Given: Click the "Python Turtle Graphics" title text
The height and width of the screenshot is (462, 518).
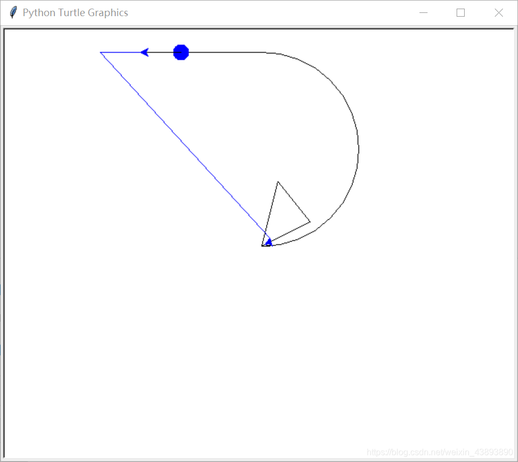Looking at the screenshot, I should [75, 12].
